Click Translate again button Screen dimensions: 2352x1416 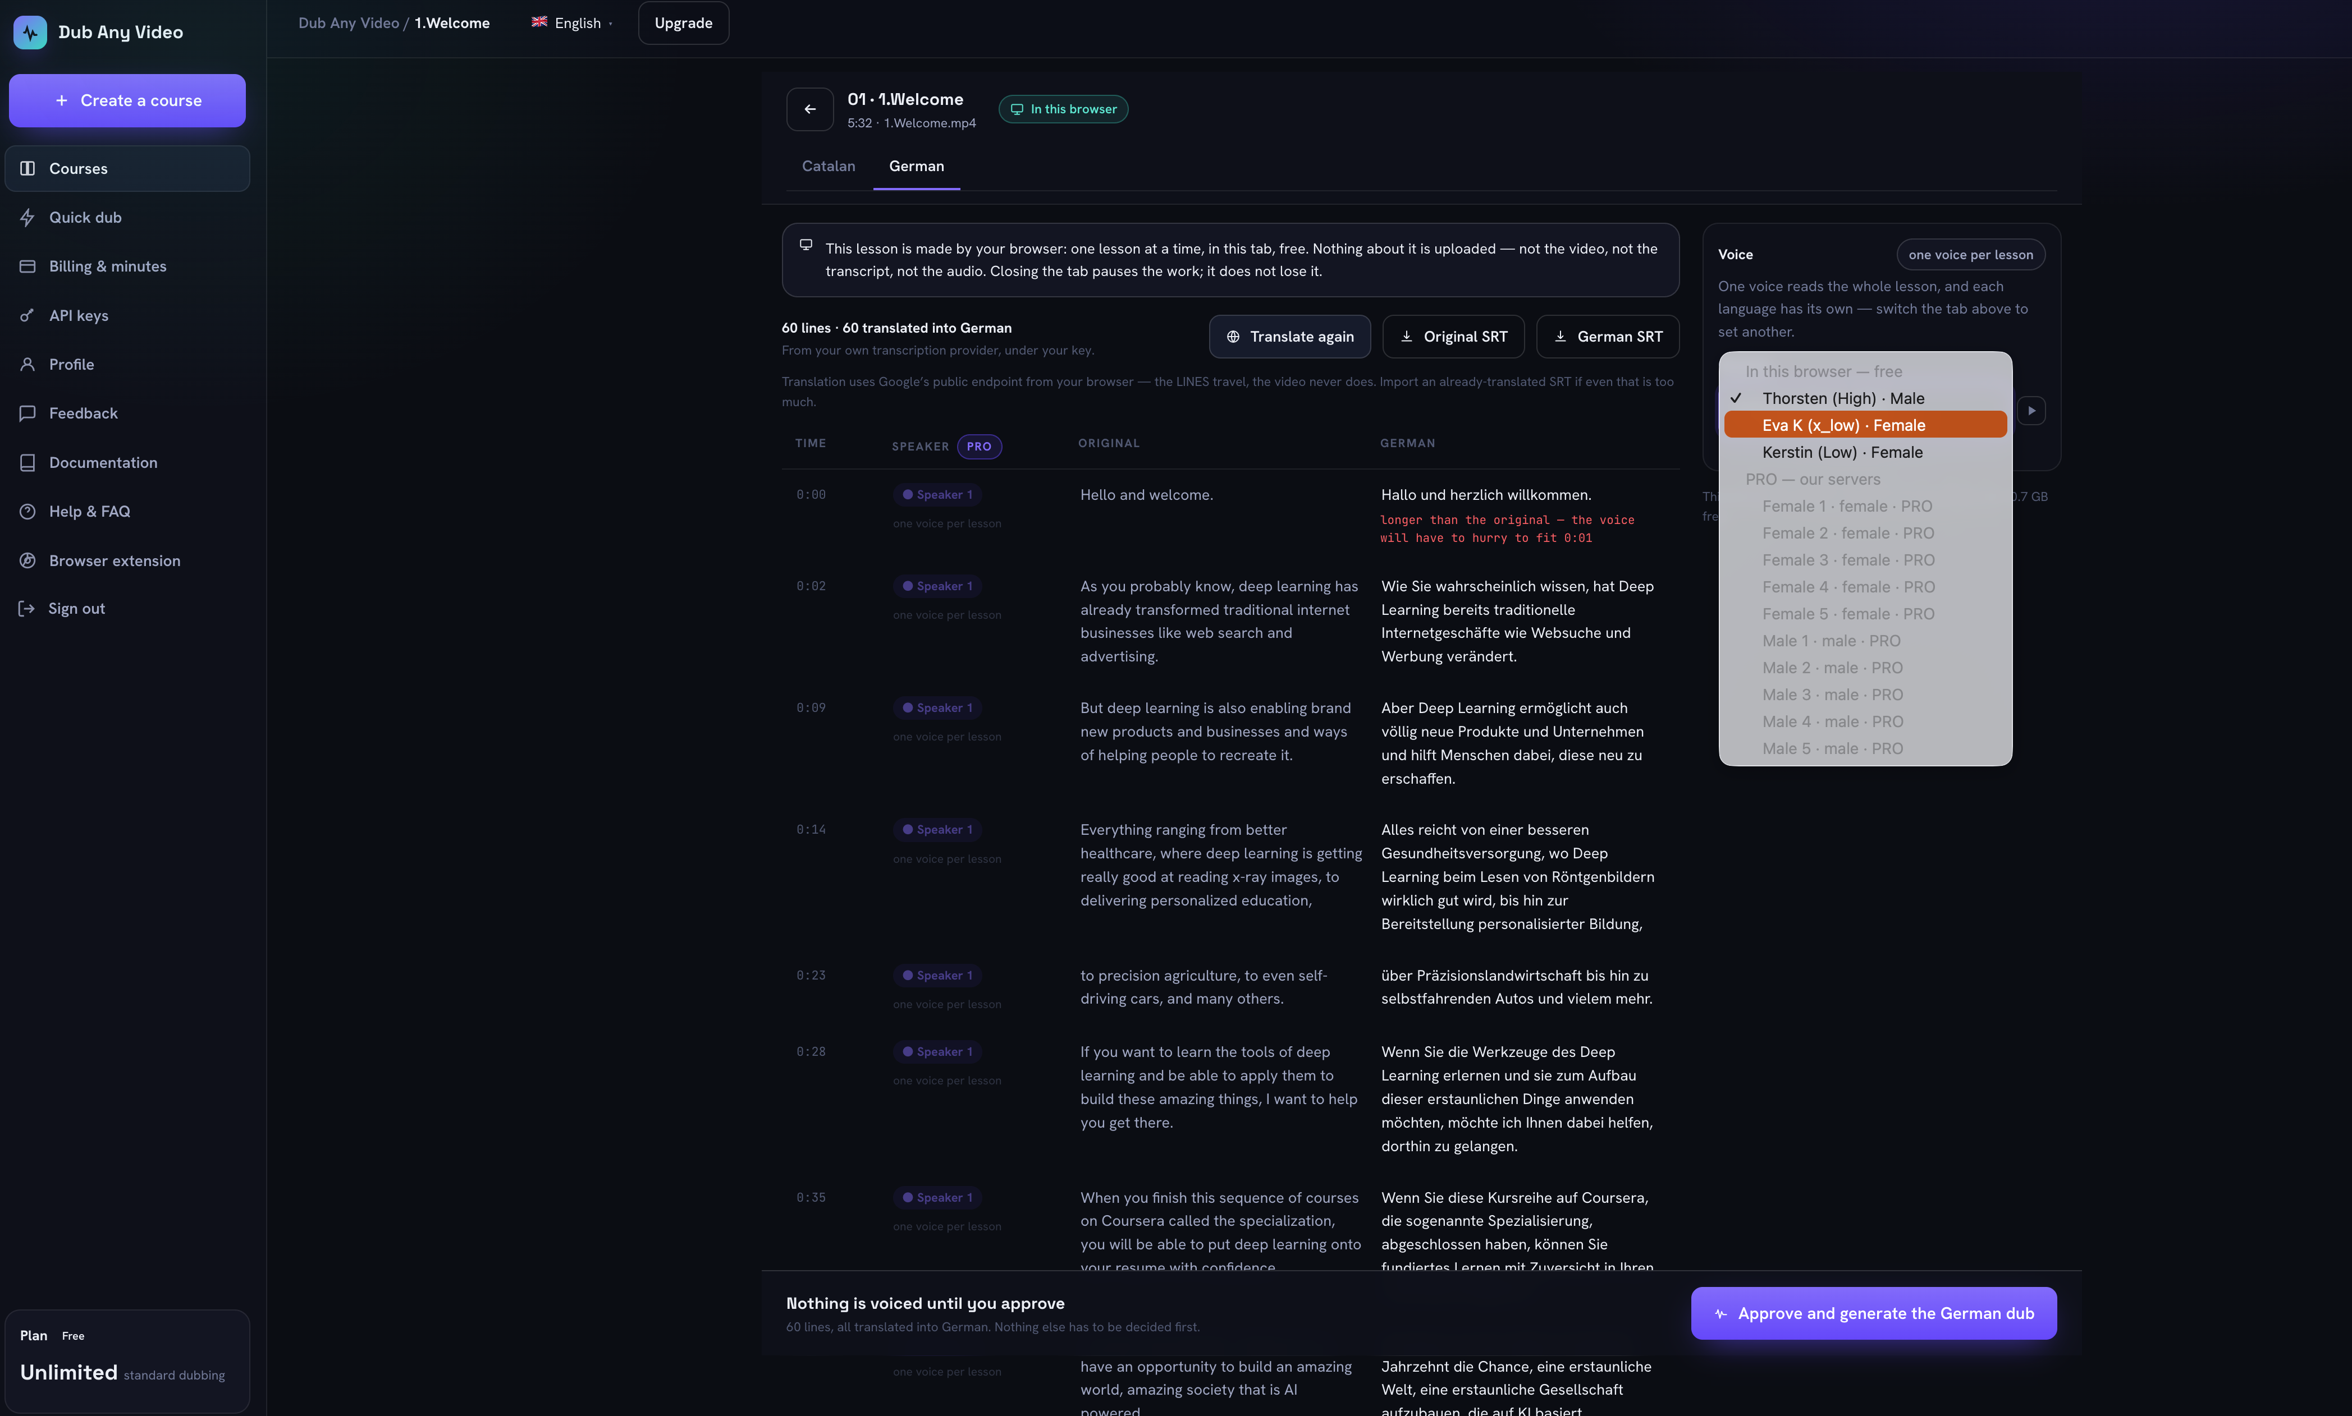[x=1289, y=337]
